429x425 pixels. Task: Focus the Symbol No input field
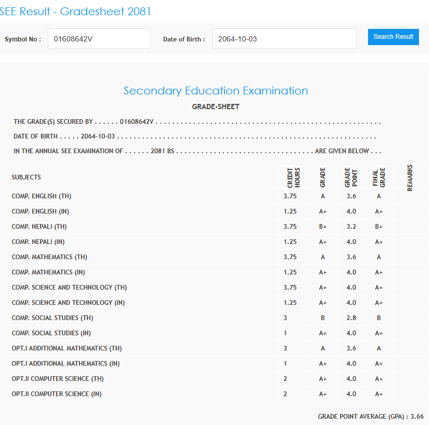[x=99, y=39]
